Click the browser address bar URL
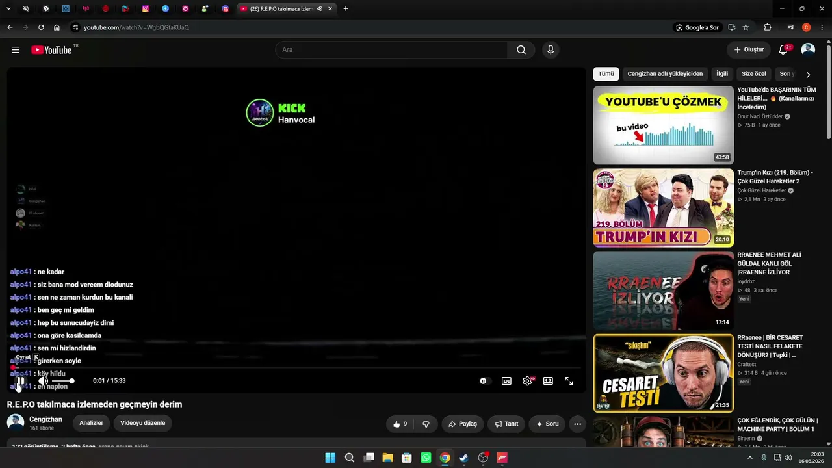This screenshot has width=832, height=468. [x=136, y=27]
